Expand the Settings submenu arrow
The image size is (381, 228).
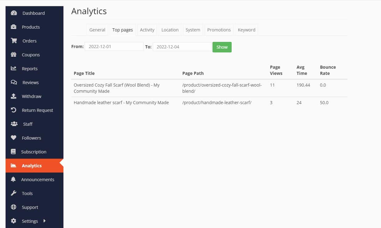click(x=44, y=221)
